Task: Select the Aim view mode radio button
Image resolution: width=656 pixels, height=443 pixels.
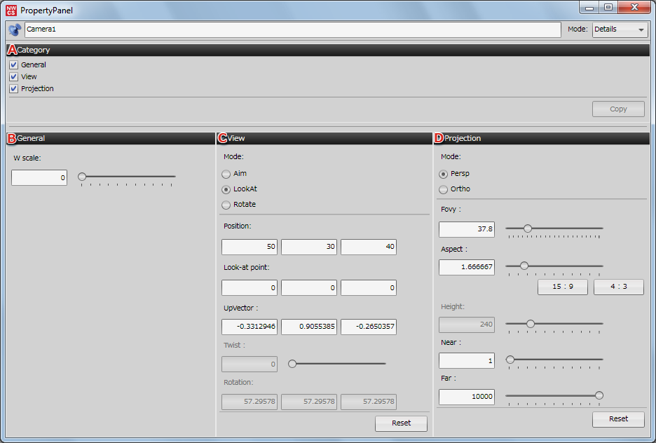Action: click(226, 174)
